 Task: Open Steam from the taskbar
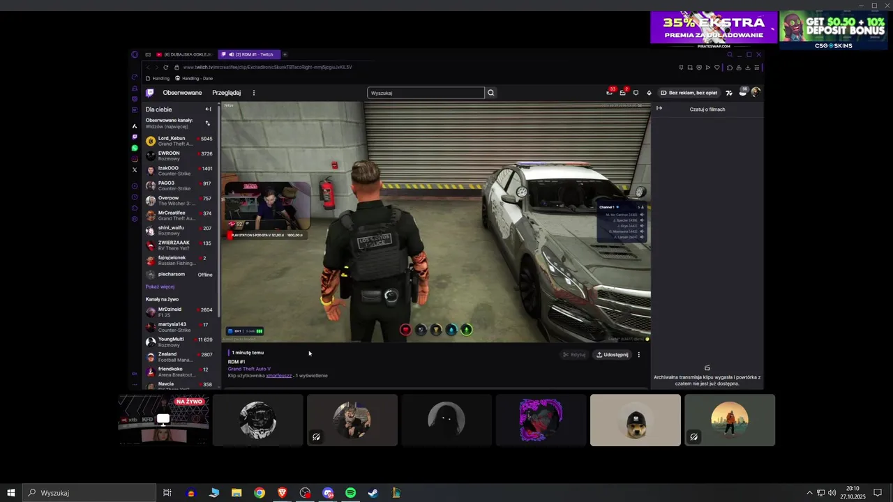tap(373, 493)
